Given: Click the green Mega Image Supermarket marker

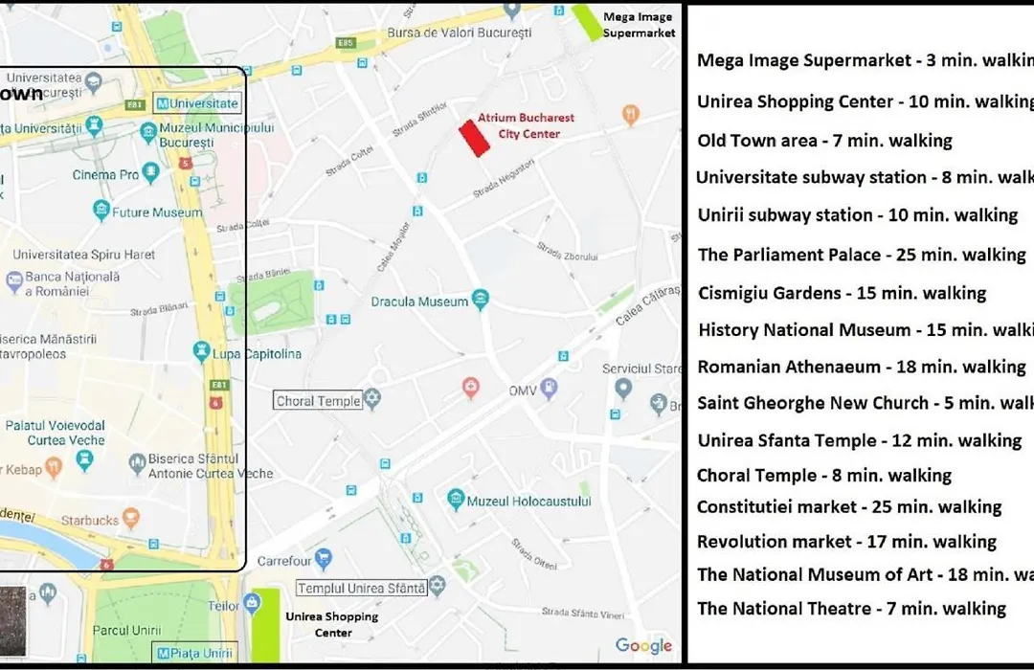Looking at the screenshot, I should (x=586, y=22).
